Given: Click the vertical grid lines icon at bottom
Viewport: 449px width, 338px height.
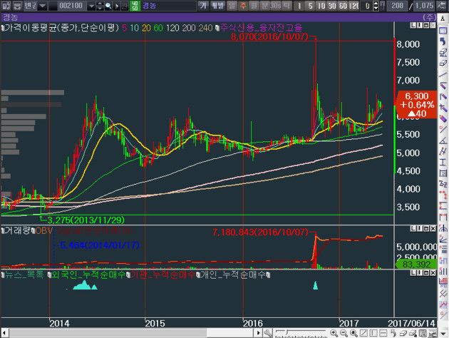Looking at the screenshot, I should (373, 333).
